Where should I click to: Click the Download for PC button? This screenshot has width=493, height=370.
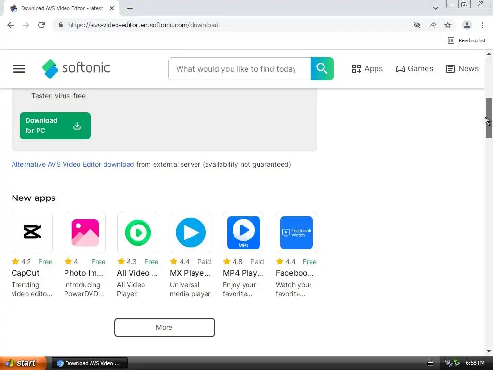click(x=55, y=126)
